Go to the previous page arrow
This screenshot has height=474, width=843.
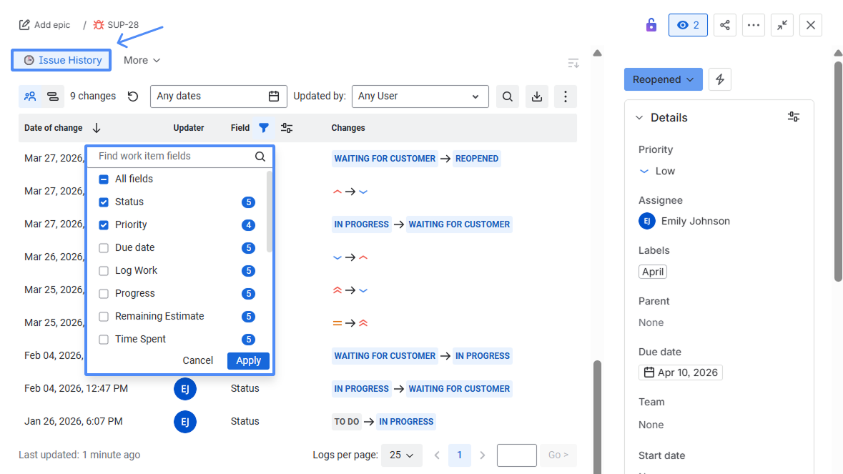click(437, 455)
